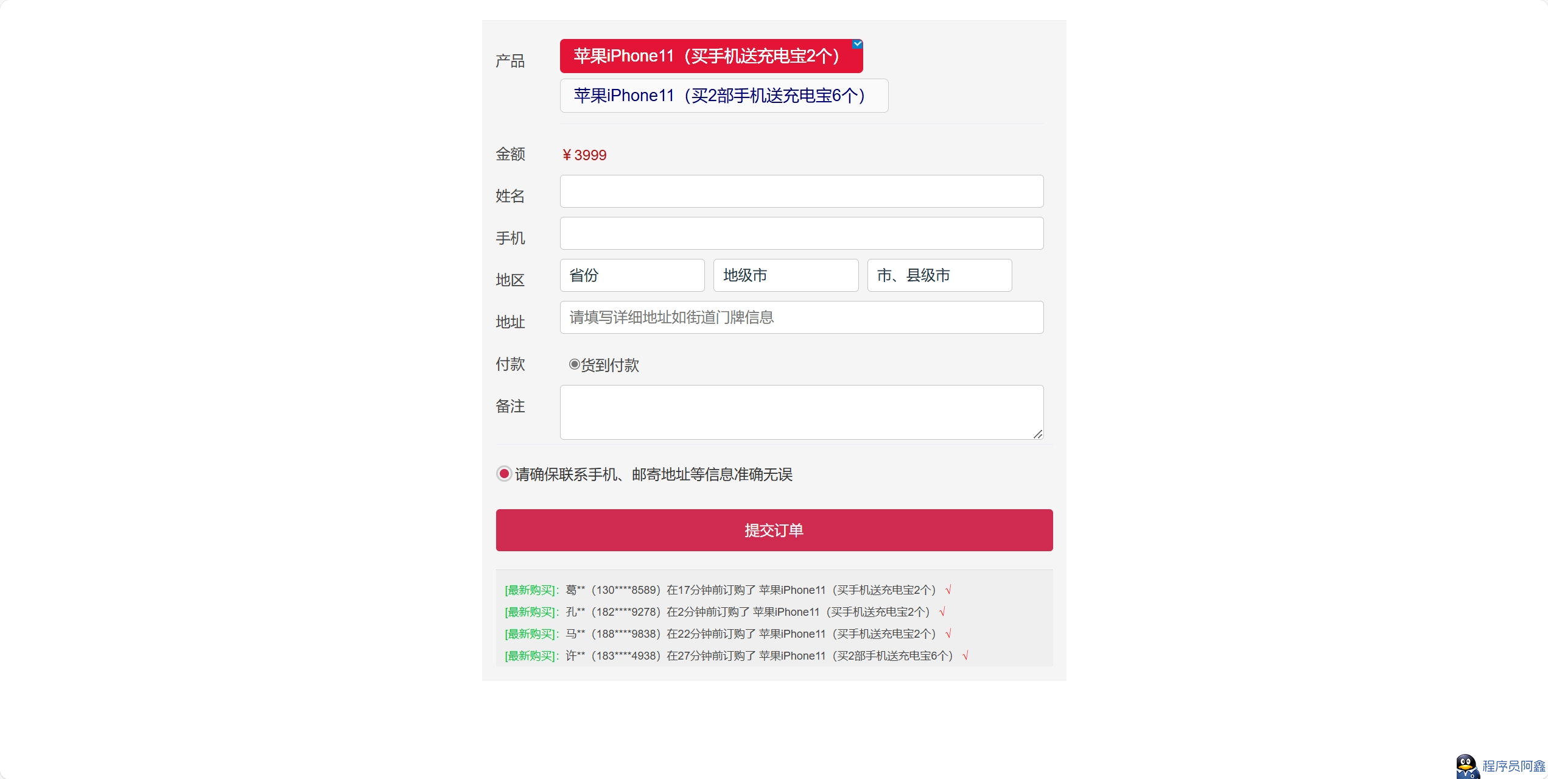
Task: Click the purchase record for 葛** (130****8589)
Action: point(728,590)
